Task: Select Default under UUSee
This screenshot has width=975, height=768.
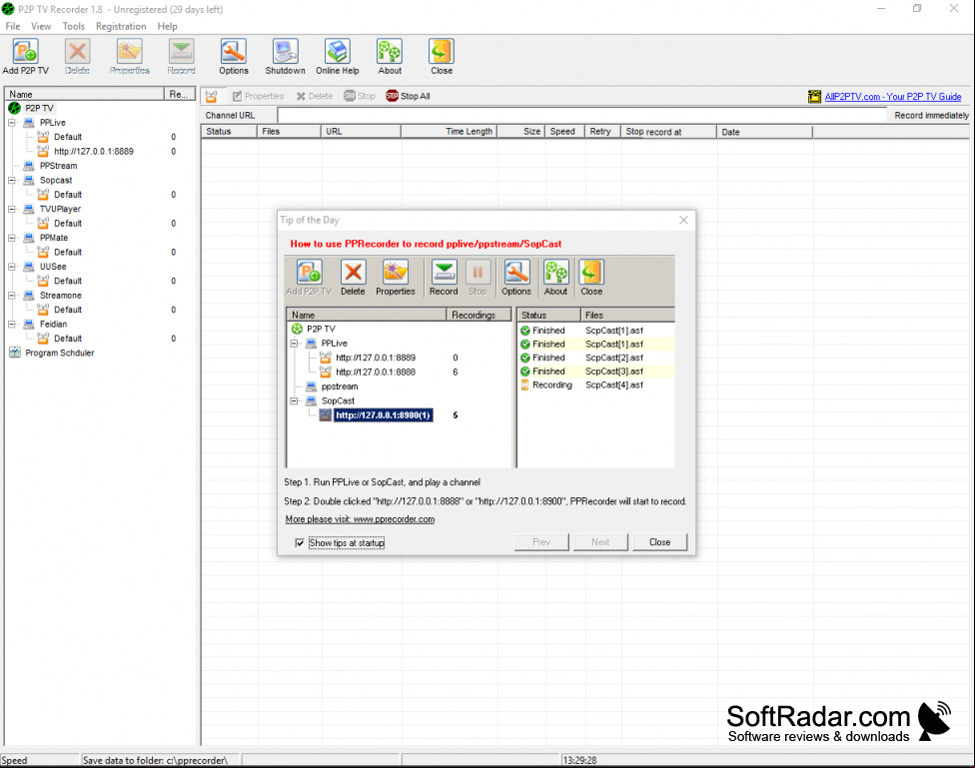Action: tap(68, 281)
